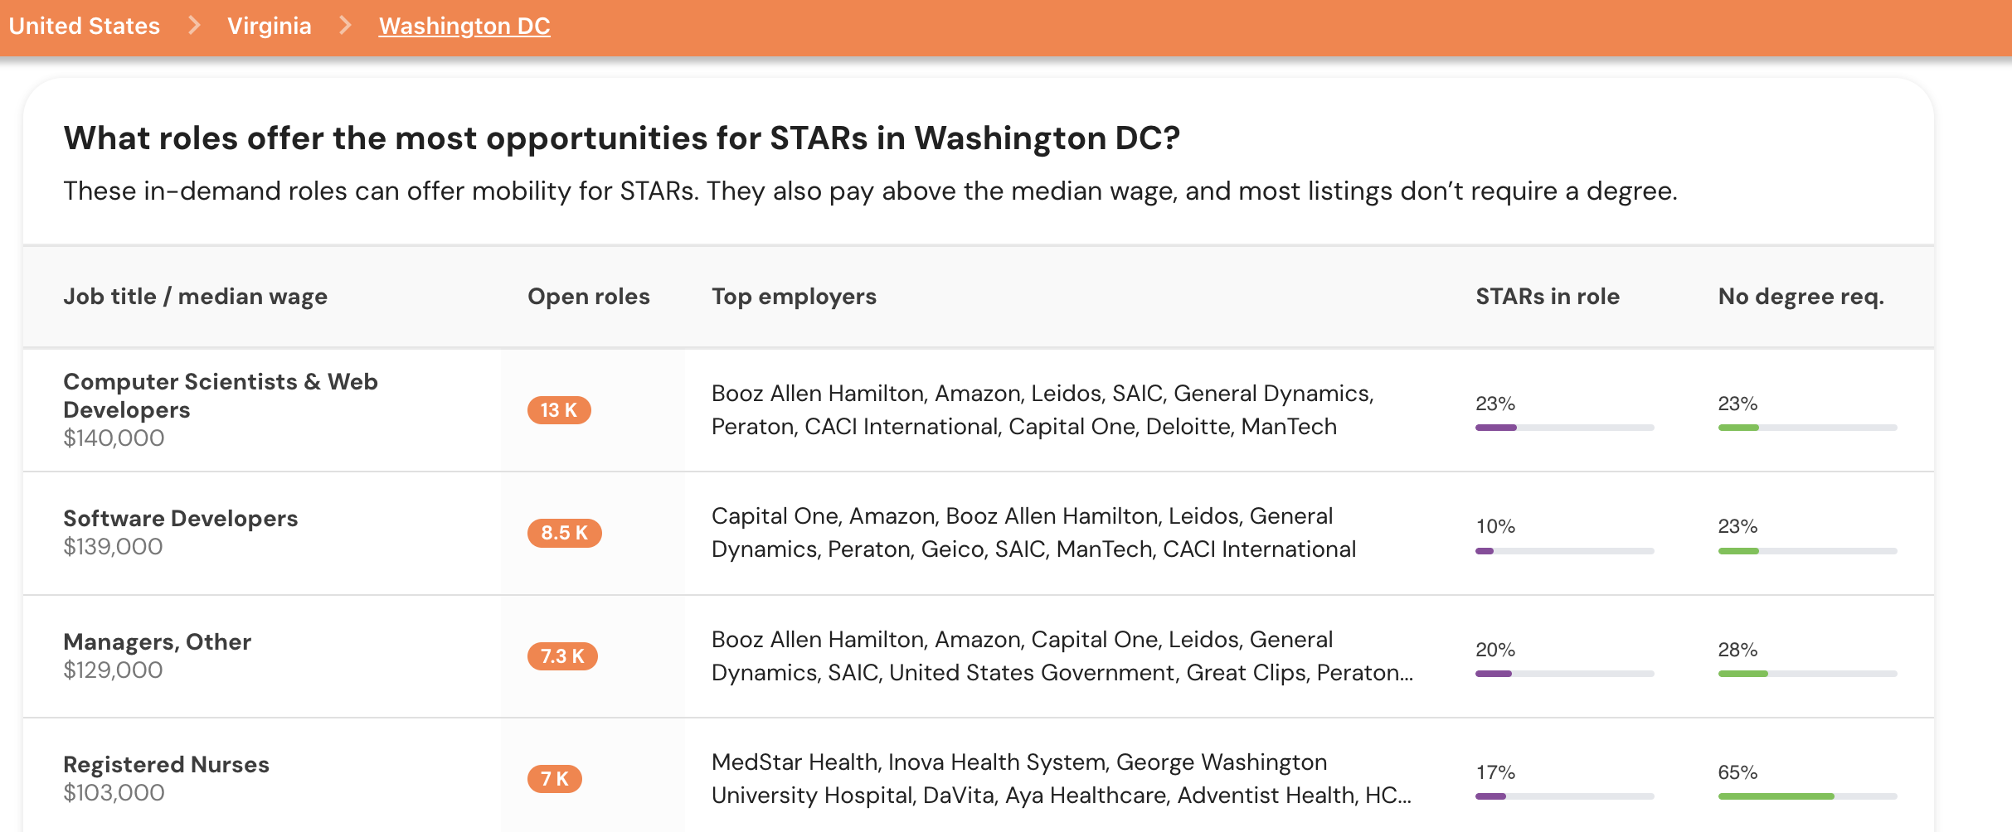Screen dimensions: 2012x832
Task: Click Registered Nurses green 65% degree bar
Action: [1807, 796]
